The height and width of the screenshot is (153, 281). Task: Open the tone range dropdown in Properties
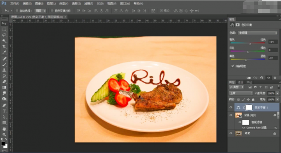click(x=258, y=33)
